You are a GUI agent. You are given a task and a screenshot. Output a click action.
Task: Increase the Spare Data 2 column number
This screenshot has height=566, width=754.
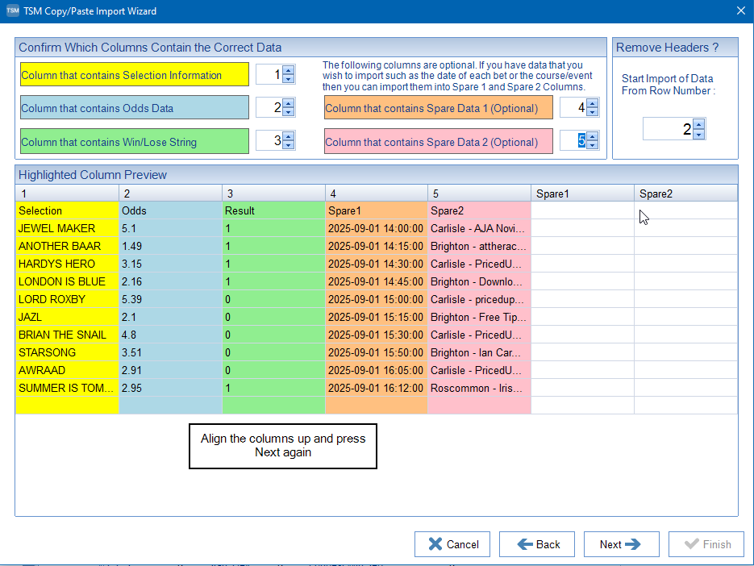tap(593, 136)
